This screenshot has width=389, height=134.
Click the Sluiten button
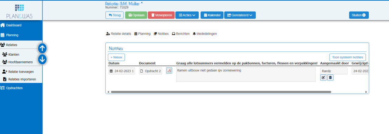pyautogui.click(x=359, y=15)
